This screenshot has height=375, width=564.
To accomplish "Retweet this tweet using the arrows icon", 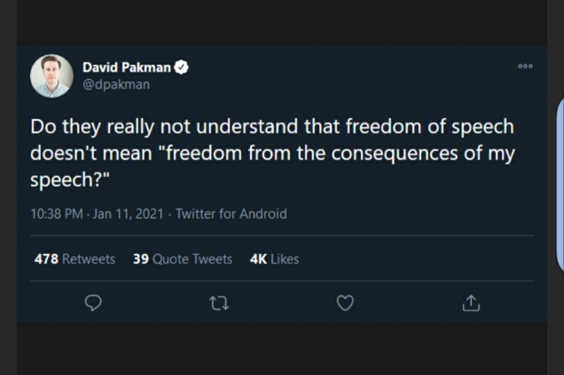I will point(219,303).
